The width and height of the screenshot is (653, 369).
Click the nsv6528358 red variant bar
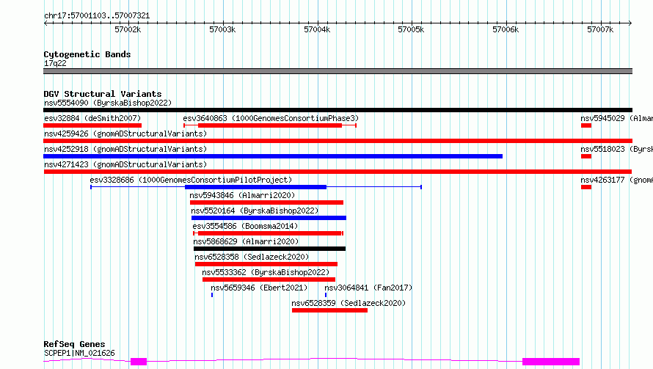(266, 264)
